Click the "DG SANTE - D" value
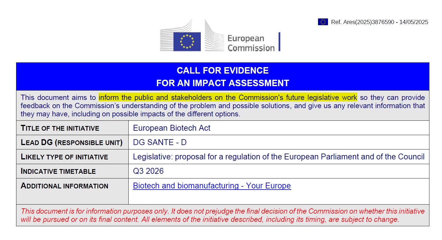This screenshot has height=240, width=442. click(160, 142)
